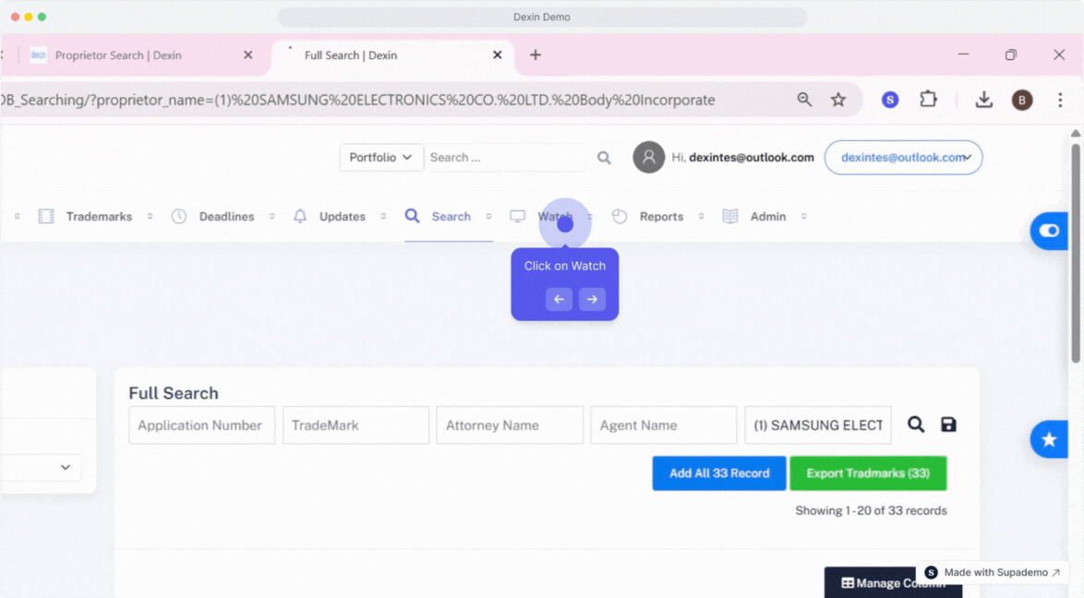Click the user avatar icon
This screenshot has width=1084, height=598.
pos(648,158)
